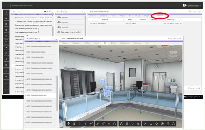Open 'Помещение' column header dropdown arrow
This screenshot has width=205, height=130.
[x=180, y=20]
